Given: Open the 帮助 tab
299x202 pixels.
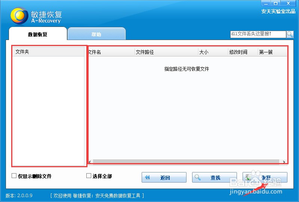Looking at the screenshot, I should tap(96, 34).
